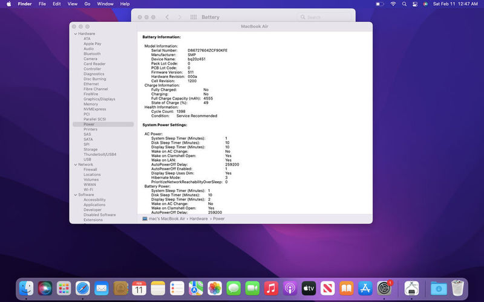Select Graphics/Displays in sidebar
484x302 pixels.
[x=99, y=99]
